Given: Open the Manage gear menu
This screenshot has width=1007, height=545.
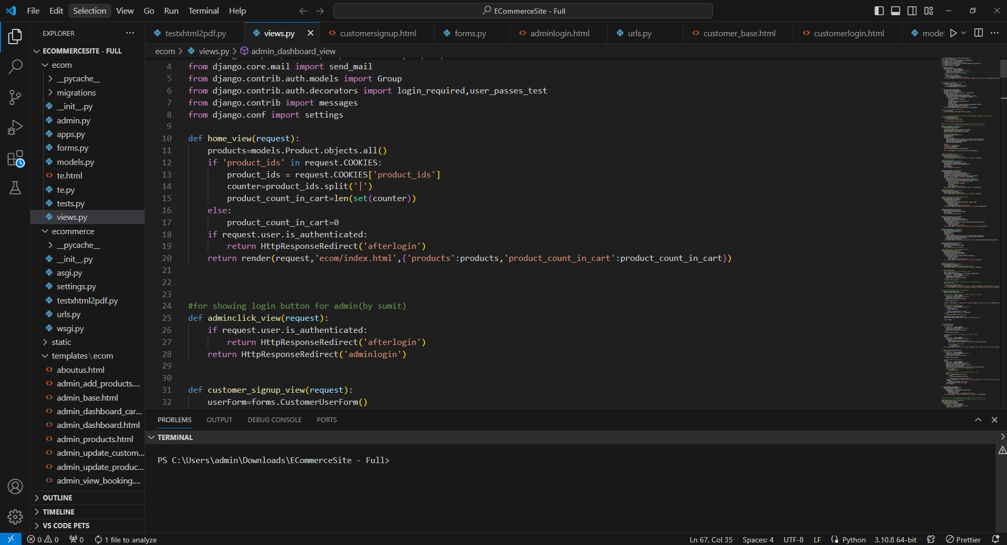Looking at the screenshot, I should (15, 517).
